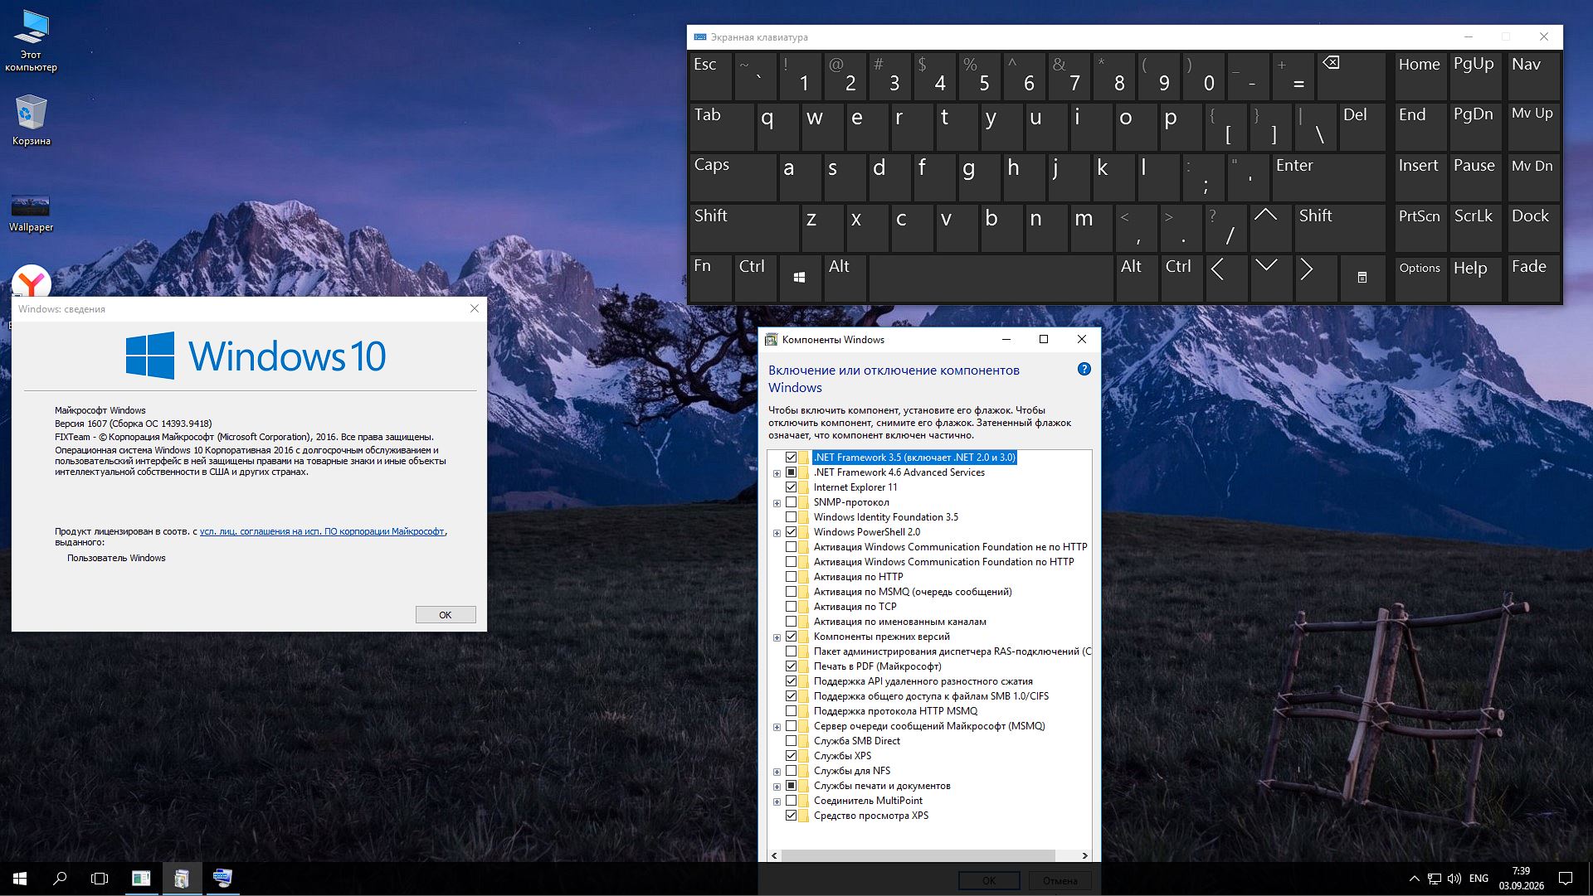The image size is (1593, 896).
Task: Open the taskbar clock showing 7:39
Action: click(1521, 879)
